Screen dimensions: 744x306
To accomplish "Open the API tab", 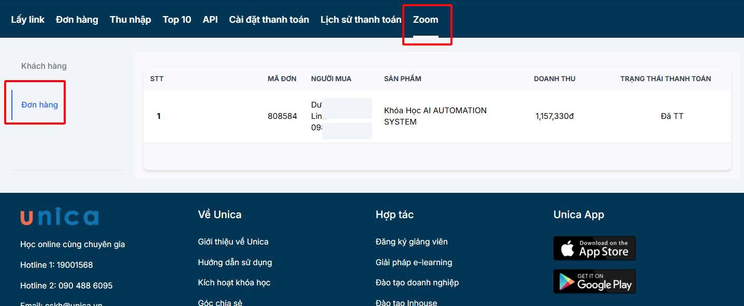I will (210, 20).
